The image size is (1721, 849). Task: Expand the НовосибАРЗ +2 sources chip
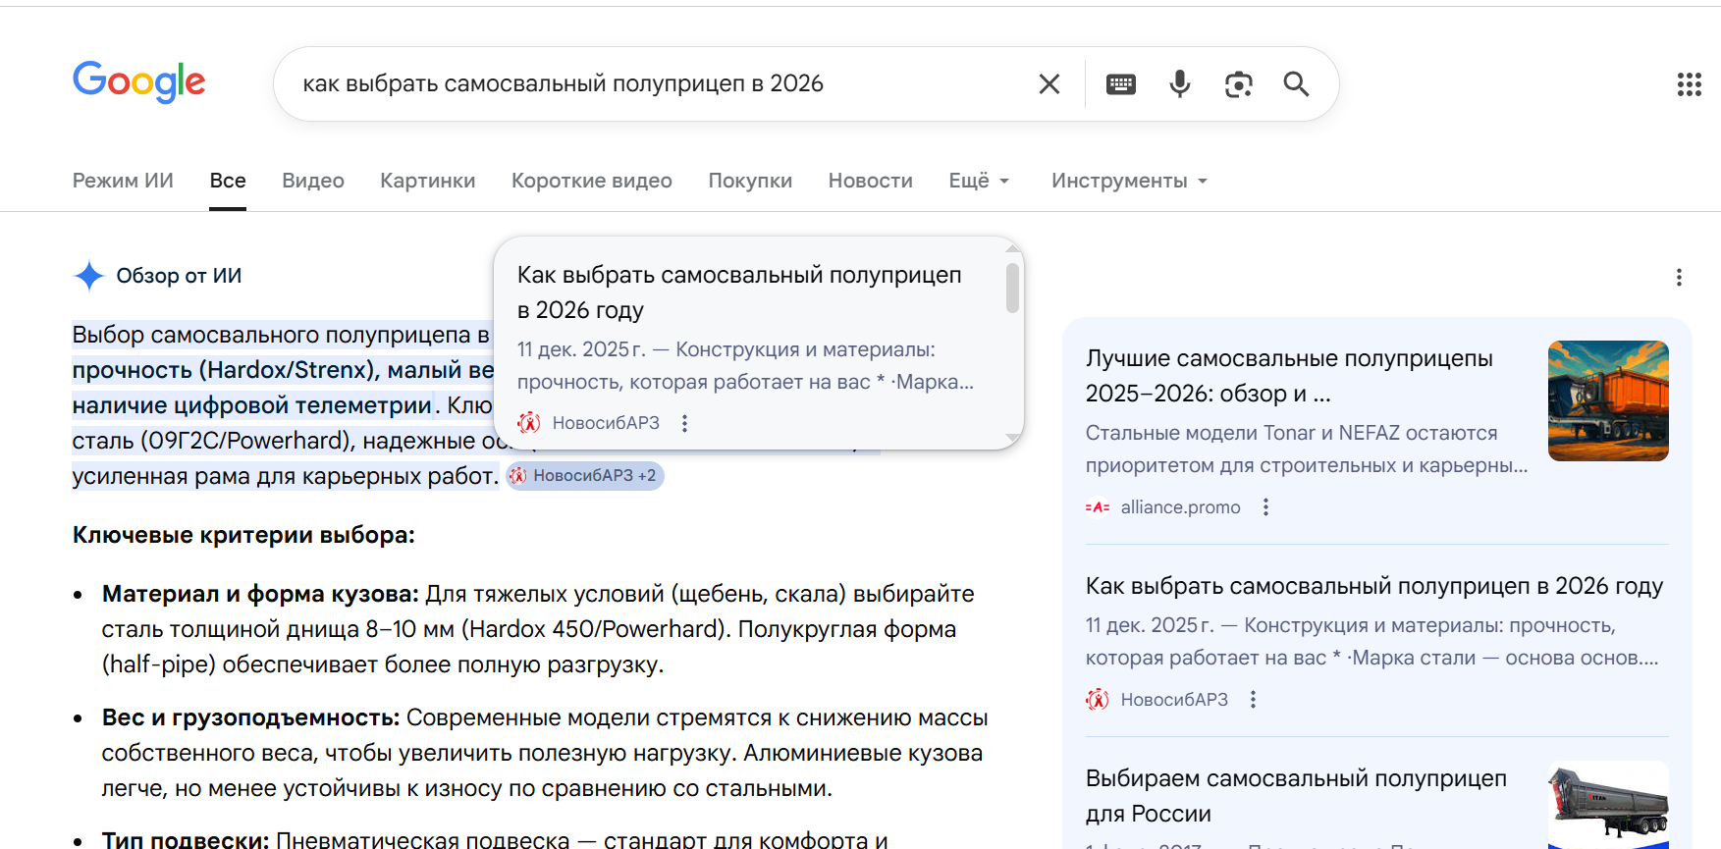585,476
